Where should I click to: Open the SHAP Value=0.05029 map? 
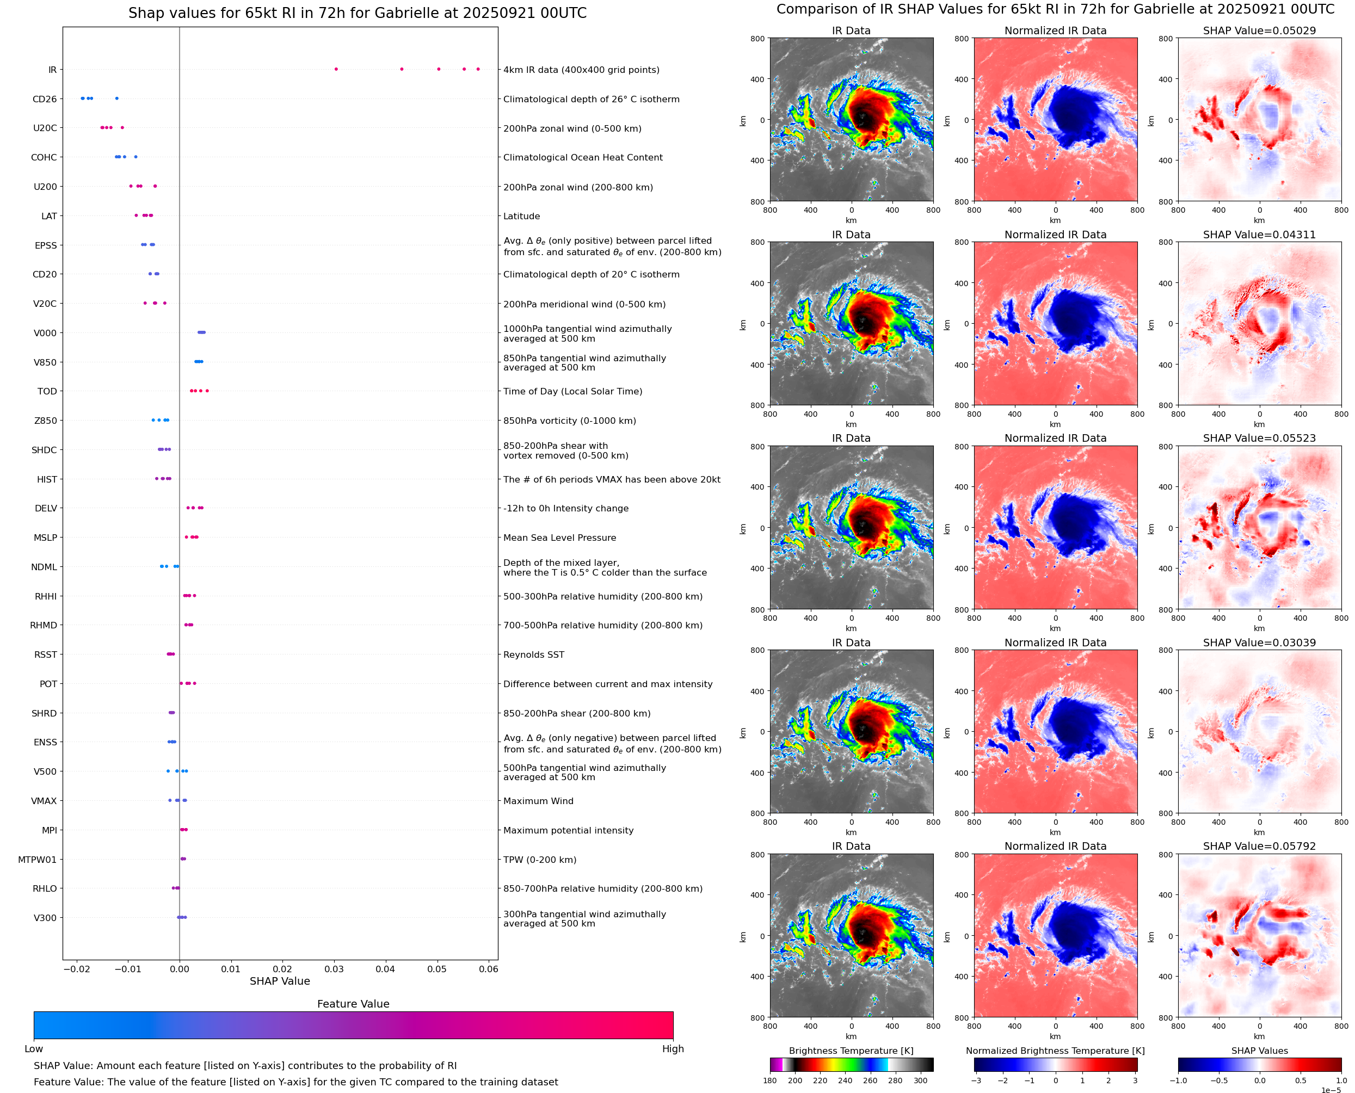[1259, 120]
